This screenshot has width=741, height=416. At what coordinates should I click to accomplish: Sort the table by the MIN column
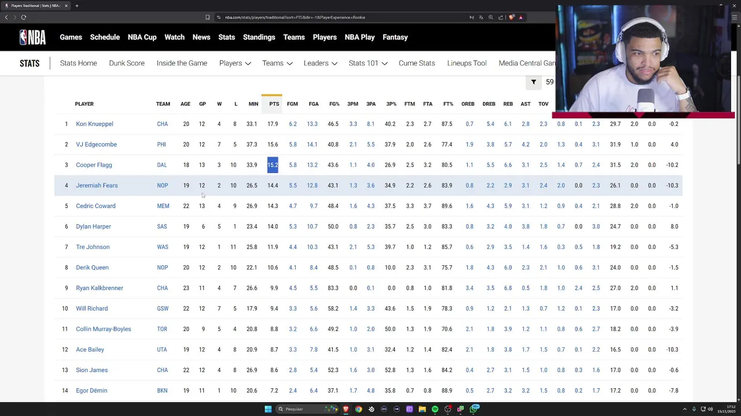[x=253, y=104]
